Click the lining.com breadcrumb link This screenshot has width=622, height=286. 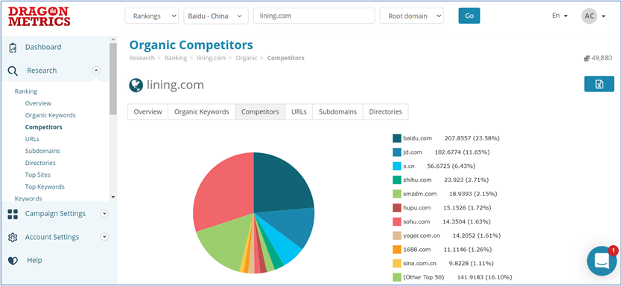(x=211, y=58)
